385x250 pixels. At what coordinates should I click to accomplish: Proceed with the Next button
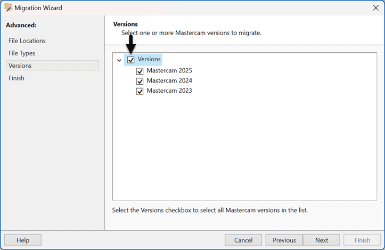click(x=322, y=240)
